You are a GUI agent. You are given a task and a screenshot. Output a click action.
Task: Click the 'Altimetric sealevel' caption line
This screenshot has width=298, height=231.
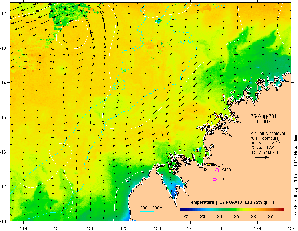[268, 134]
